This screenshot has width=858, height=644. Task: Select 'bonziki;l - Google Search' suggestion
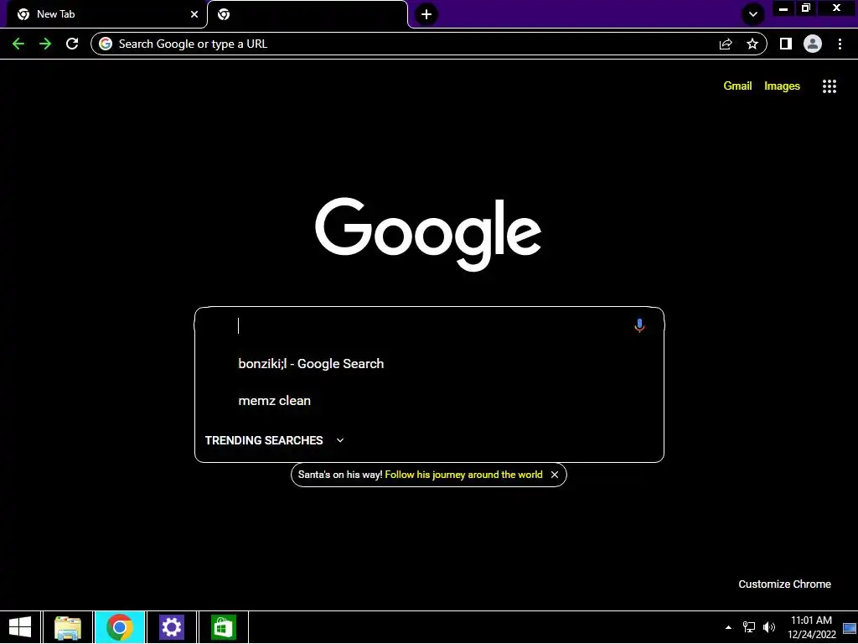[x=430, y=364]
